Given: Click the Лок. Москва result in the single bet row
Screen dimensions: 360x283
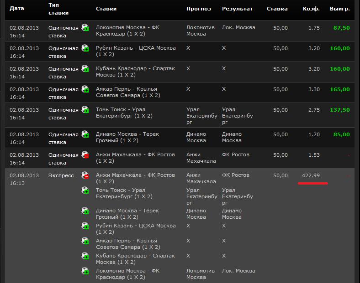Looking at the screenshot, I should (238, 27).
